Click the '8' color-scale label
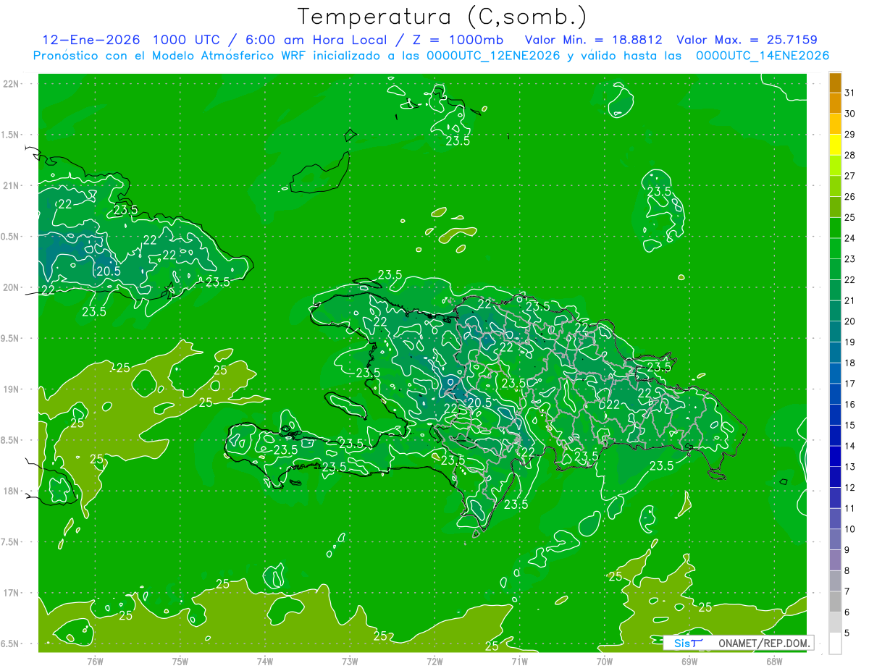 (847, 571)
